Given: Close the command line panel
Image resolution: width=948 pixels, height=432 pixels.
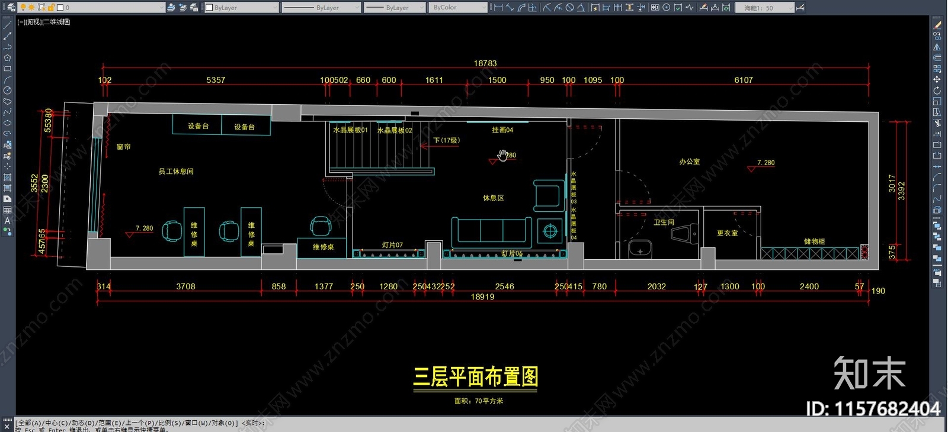Looking at the screenshot, I should (x=7, y=427).
